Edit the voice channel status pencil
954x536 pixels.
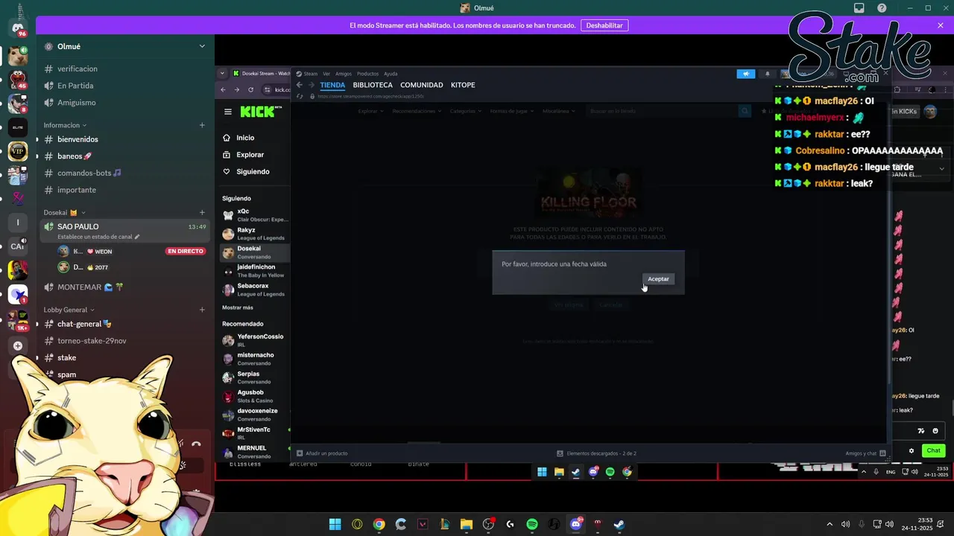click(136, 237)
